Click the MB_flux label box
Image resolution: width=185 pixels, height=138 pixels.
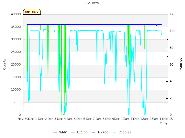[x=32, y=12]
